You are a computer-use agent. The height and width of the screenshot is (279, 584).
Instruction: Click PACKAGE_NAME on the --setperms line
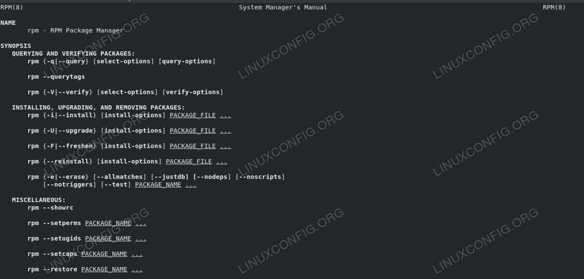108,223
